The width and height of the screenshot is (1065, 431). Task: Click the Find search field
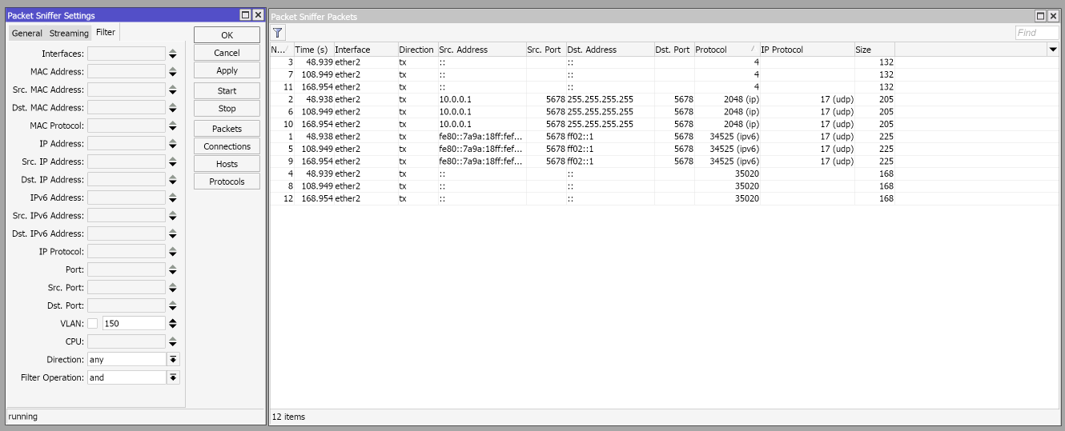(x=1037, y=33)
